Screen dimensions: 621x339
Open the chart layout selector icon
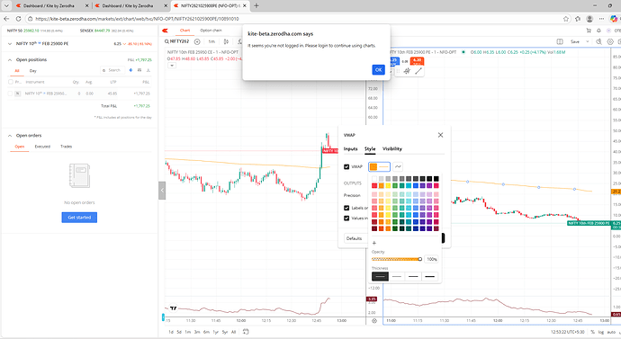coord(560,41)
